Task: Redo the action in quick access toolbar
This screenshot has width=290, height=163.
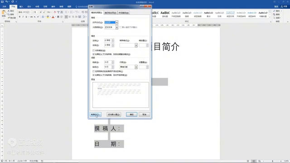Action: pos(12,2)
